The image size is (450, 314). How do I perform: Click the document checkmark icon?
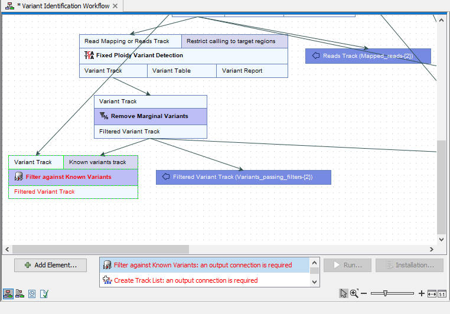point(44,293)
